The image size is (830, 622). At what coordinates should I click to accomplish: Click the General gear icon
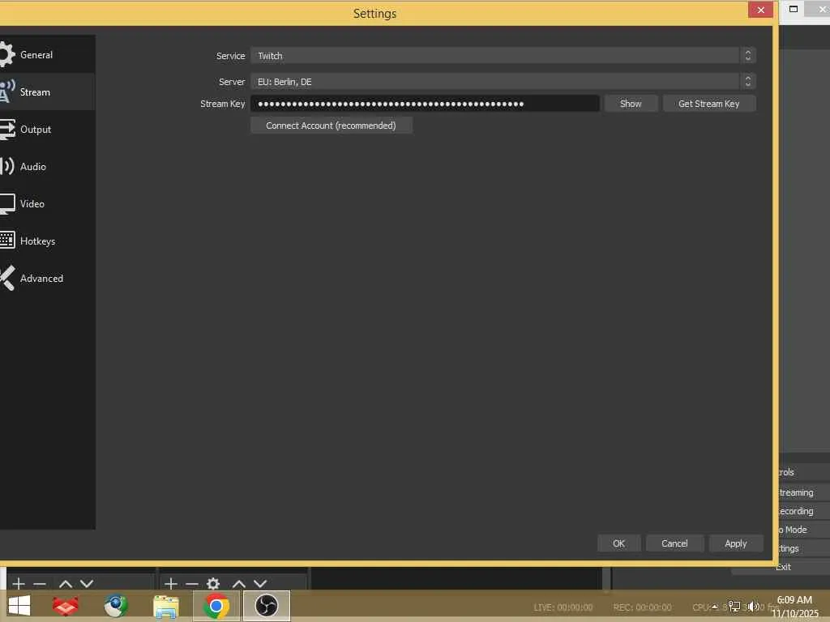coord(6,54)
